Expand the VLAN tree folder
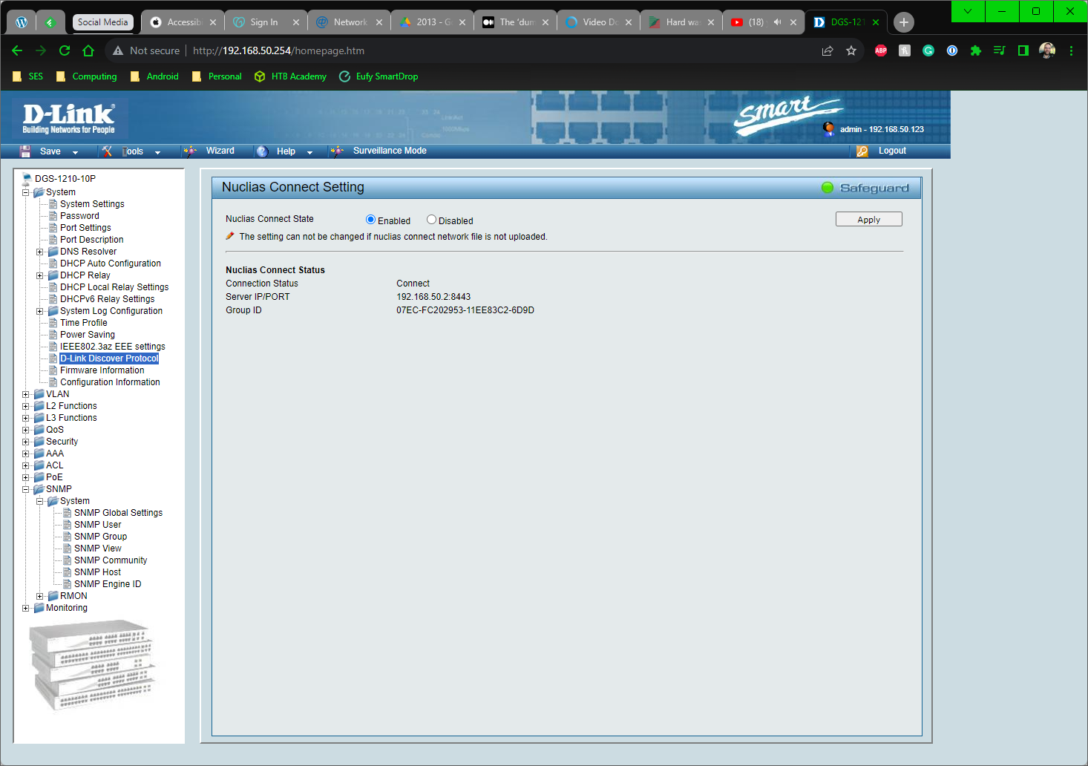Image resolution: width=1088 pixels, height=766 pixels. pos(26,394)
